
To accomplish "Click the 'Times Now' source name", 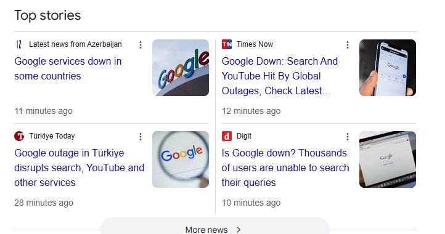I will [x=255, y=44].
